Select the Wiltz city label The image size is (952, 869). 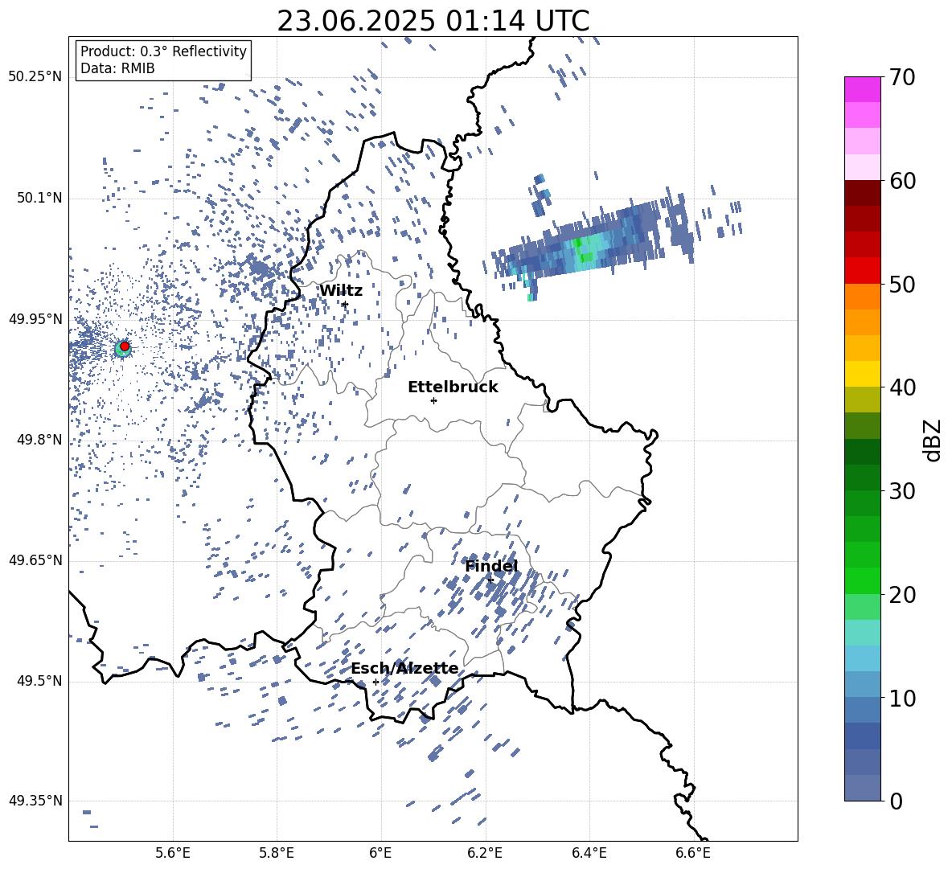(x=341, y=290)
